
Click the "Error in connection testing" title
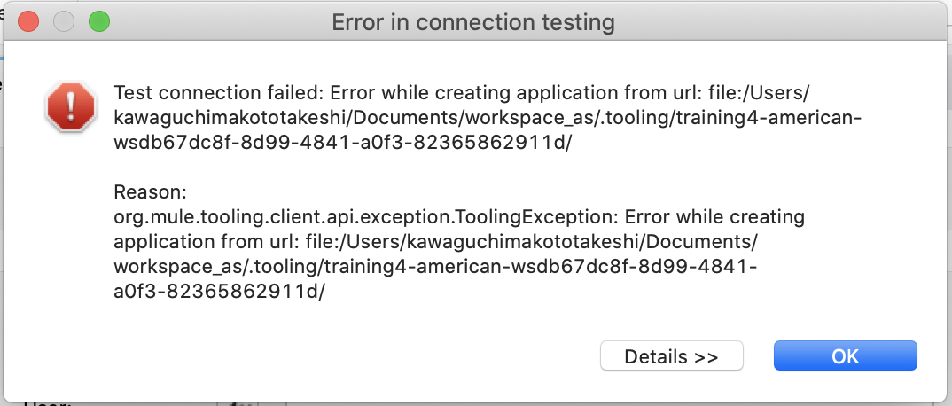coord(473,22)
